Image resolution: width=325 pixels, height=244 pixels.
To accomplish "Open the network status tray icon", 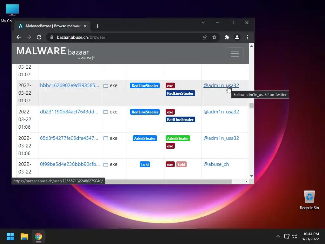I will pyautogui.click(x=287, y=236).
